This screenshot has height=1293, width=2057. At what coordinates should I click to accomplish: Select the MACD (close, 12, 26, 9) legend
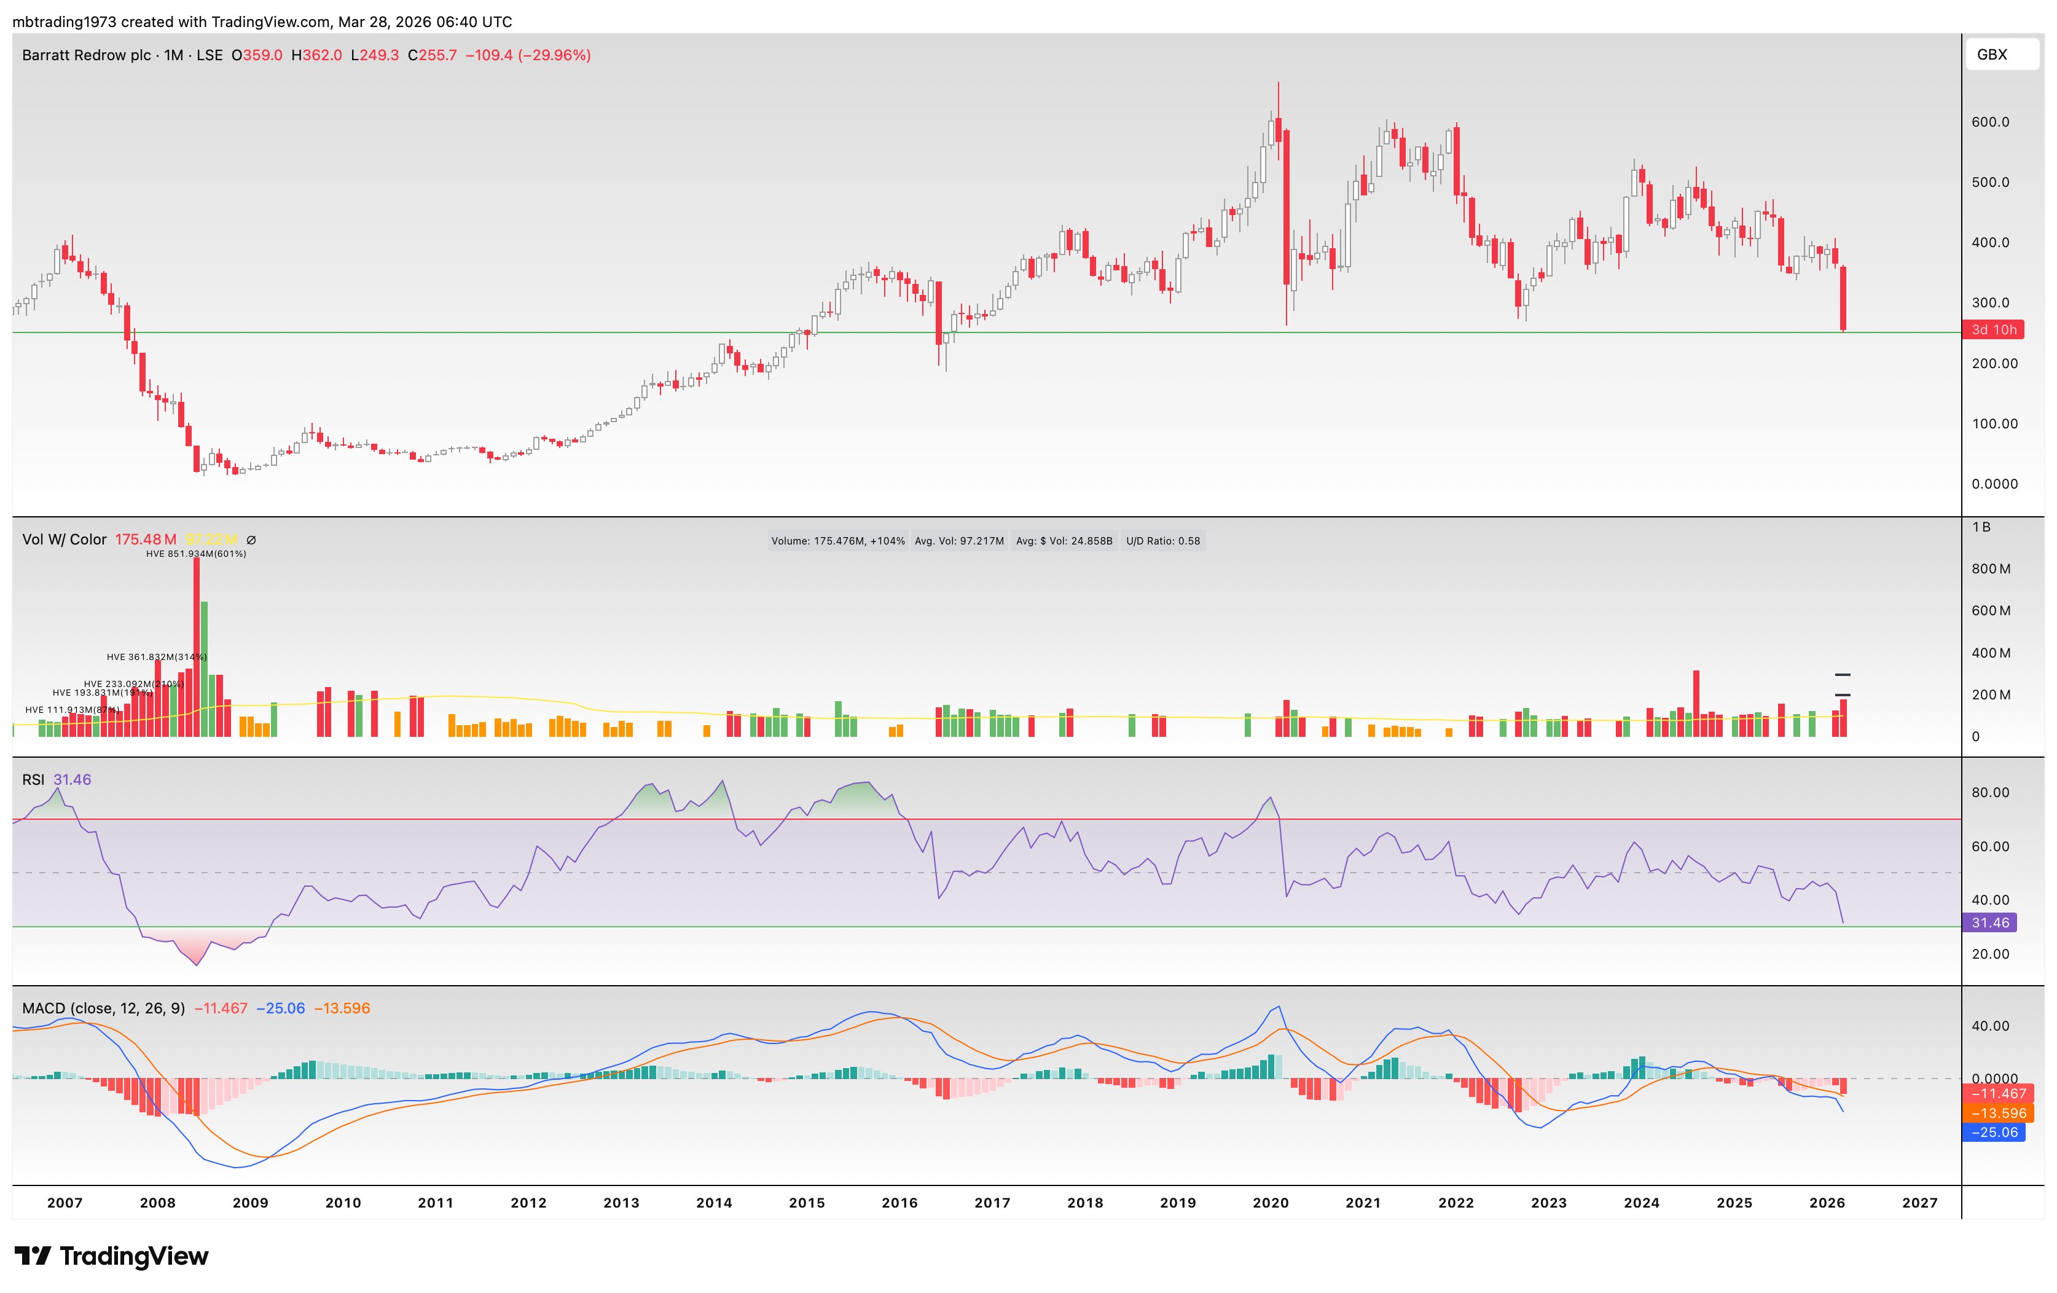(103, 1008)
